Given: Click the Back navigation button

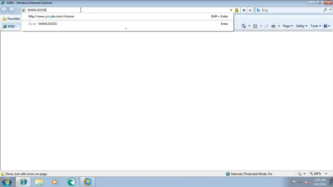Looking at the screenshot, I should click(x=4, y=10).
